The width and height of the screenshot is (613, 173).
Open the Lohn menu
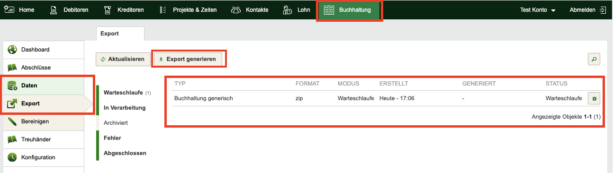(297, 10)
